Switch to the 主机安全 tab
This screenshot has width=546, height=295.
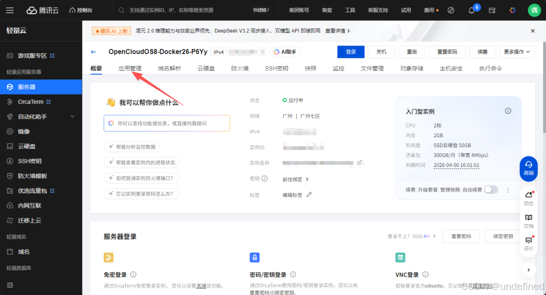pyautogui.click(x=451, y=68)
